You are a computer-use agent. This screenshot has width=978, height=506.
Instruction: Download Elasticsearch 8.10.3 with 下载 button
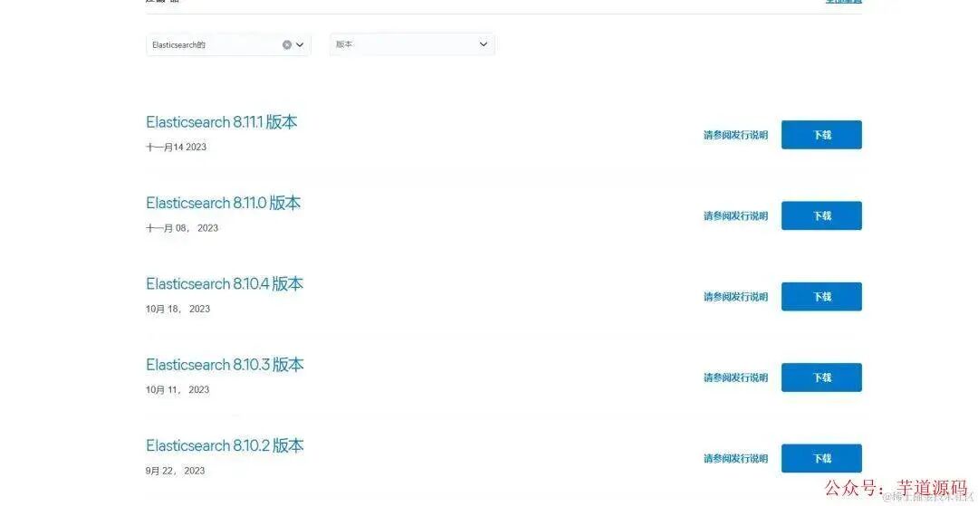(x=821, y=377)
